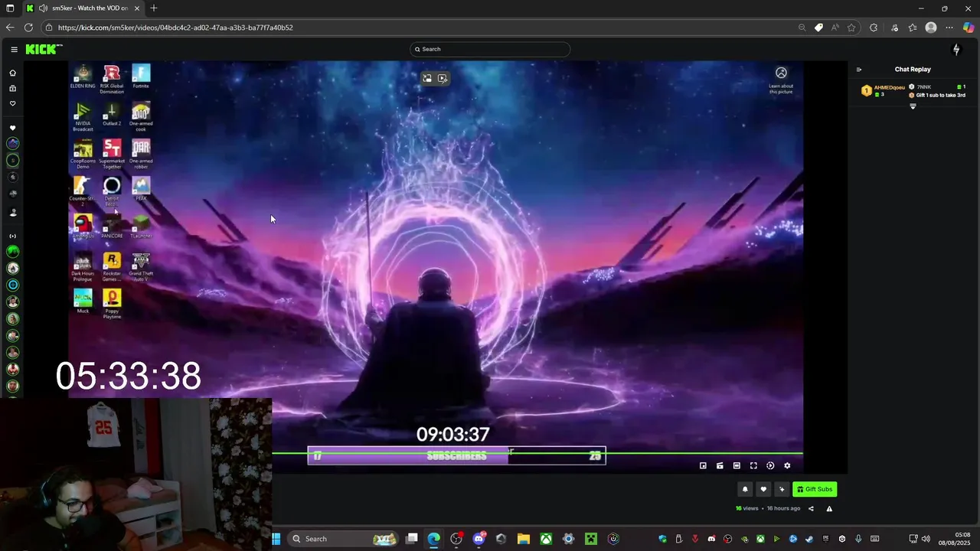Refresh the page in the browser

[x=28, y=28]
